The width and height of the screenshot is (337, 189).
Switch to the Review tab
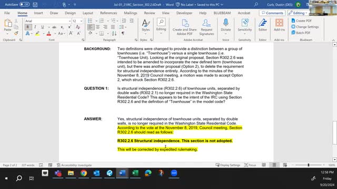point(150,13)
